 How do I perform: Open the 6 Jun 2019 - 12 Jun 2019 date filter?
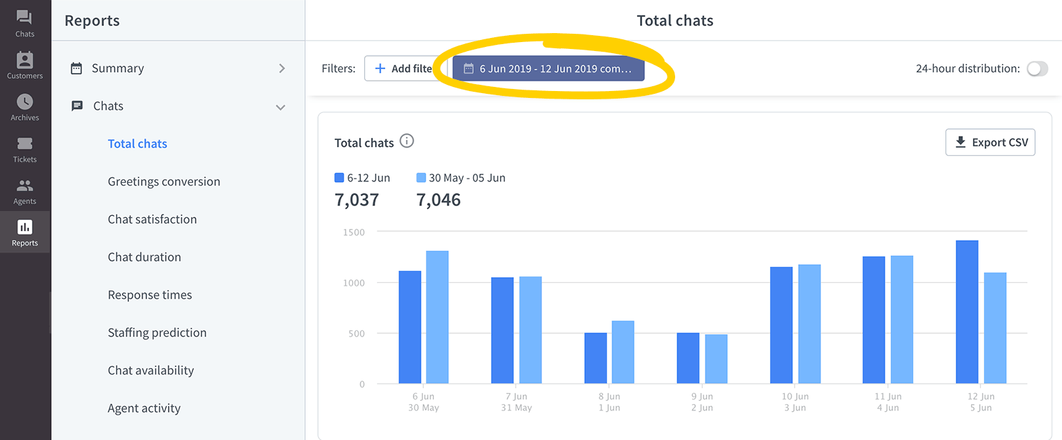pyautogui.click(x=548, y=69)
